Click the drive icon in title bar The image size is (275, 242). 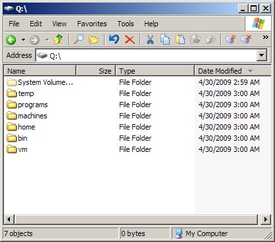(9, 9)
